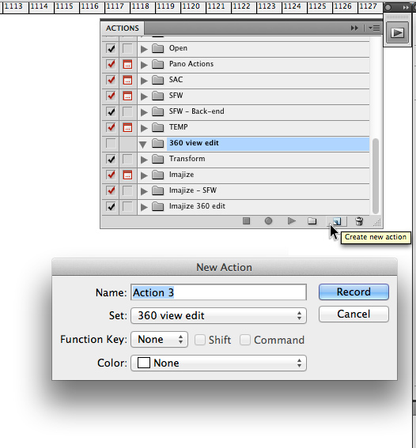The height and width of the screenshot is (448, 416).
Task: Click the Stop recording square icon
Action: click(x=246, y=221)
